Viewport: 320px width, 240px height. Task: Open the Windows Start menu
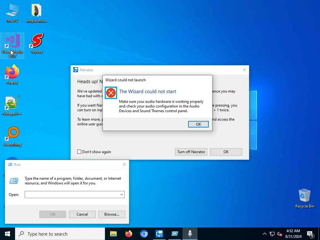point(7,234)
